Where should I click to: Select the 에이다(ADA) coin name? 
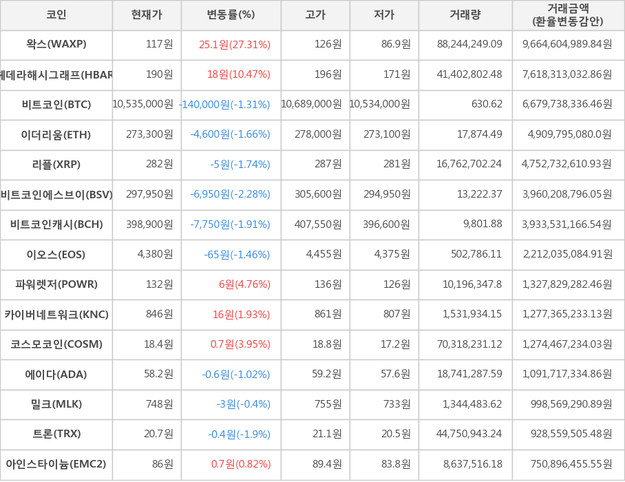click(56, 375)
